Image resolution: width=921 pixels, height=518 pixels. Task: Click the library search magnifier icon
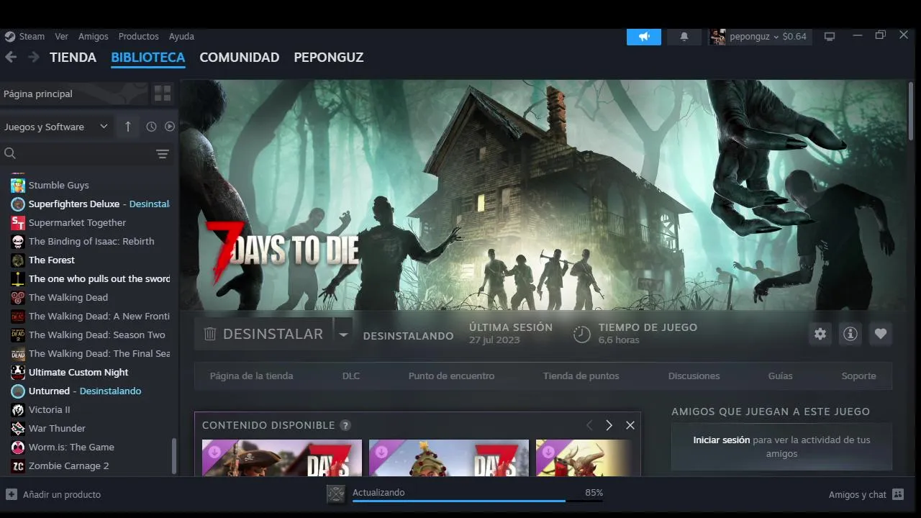(10, 153)
